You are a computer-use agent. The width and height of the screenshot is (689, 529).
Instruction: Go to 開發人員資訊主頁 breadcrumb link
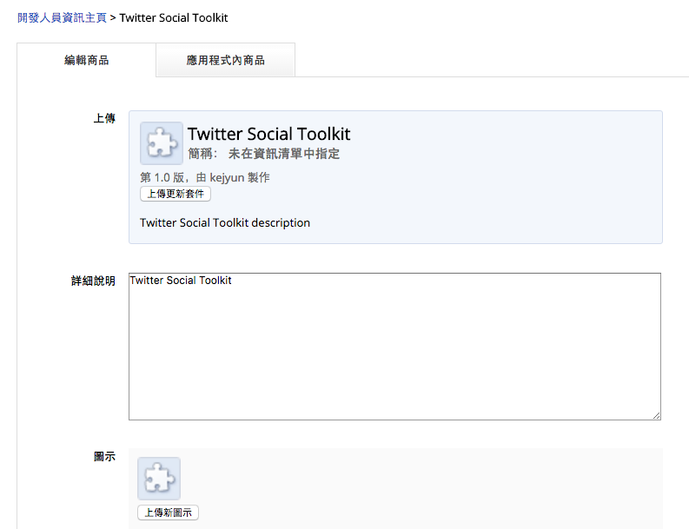[62, 17]
